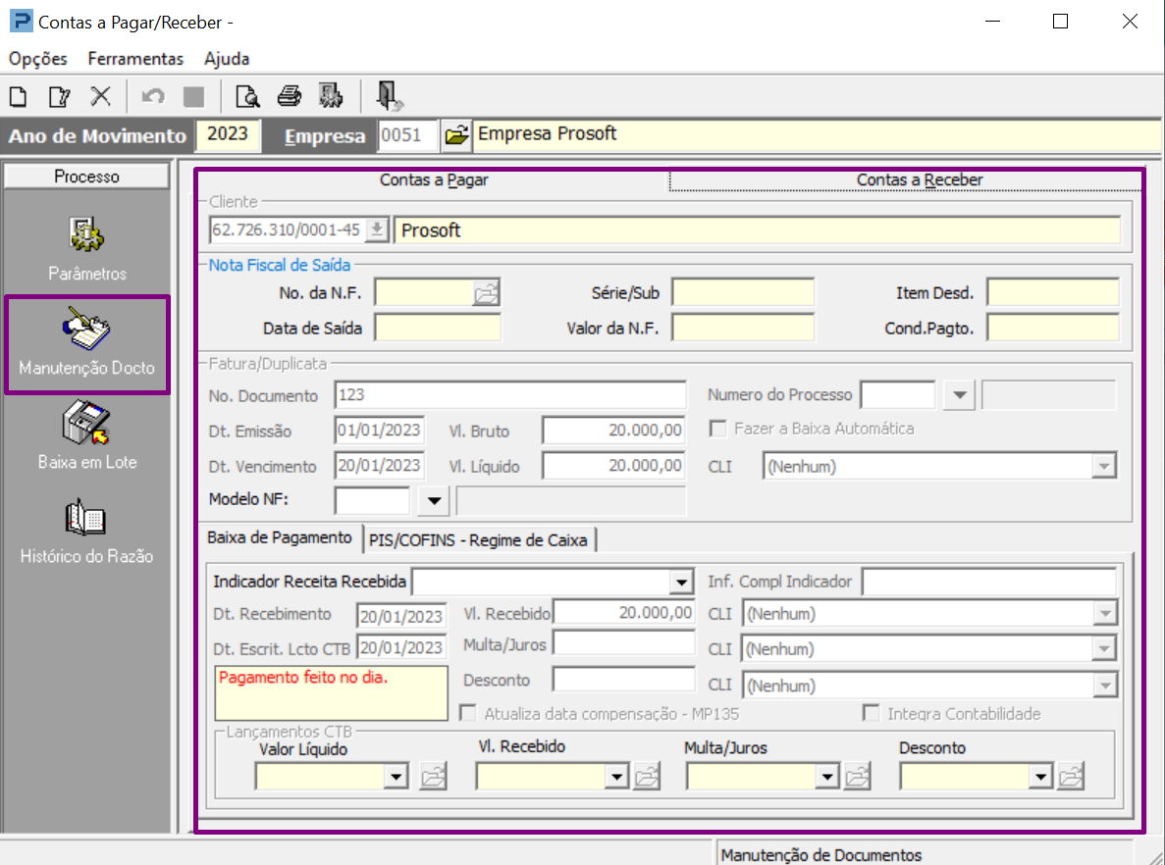Click the Printer toolbar icon
The height and width of the screenshot is (865, 1165).
[x=289, y=96]
